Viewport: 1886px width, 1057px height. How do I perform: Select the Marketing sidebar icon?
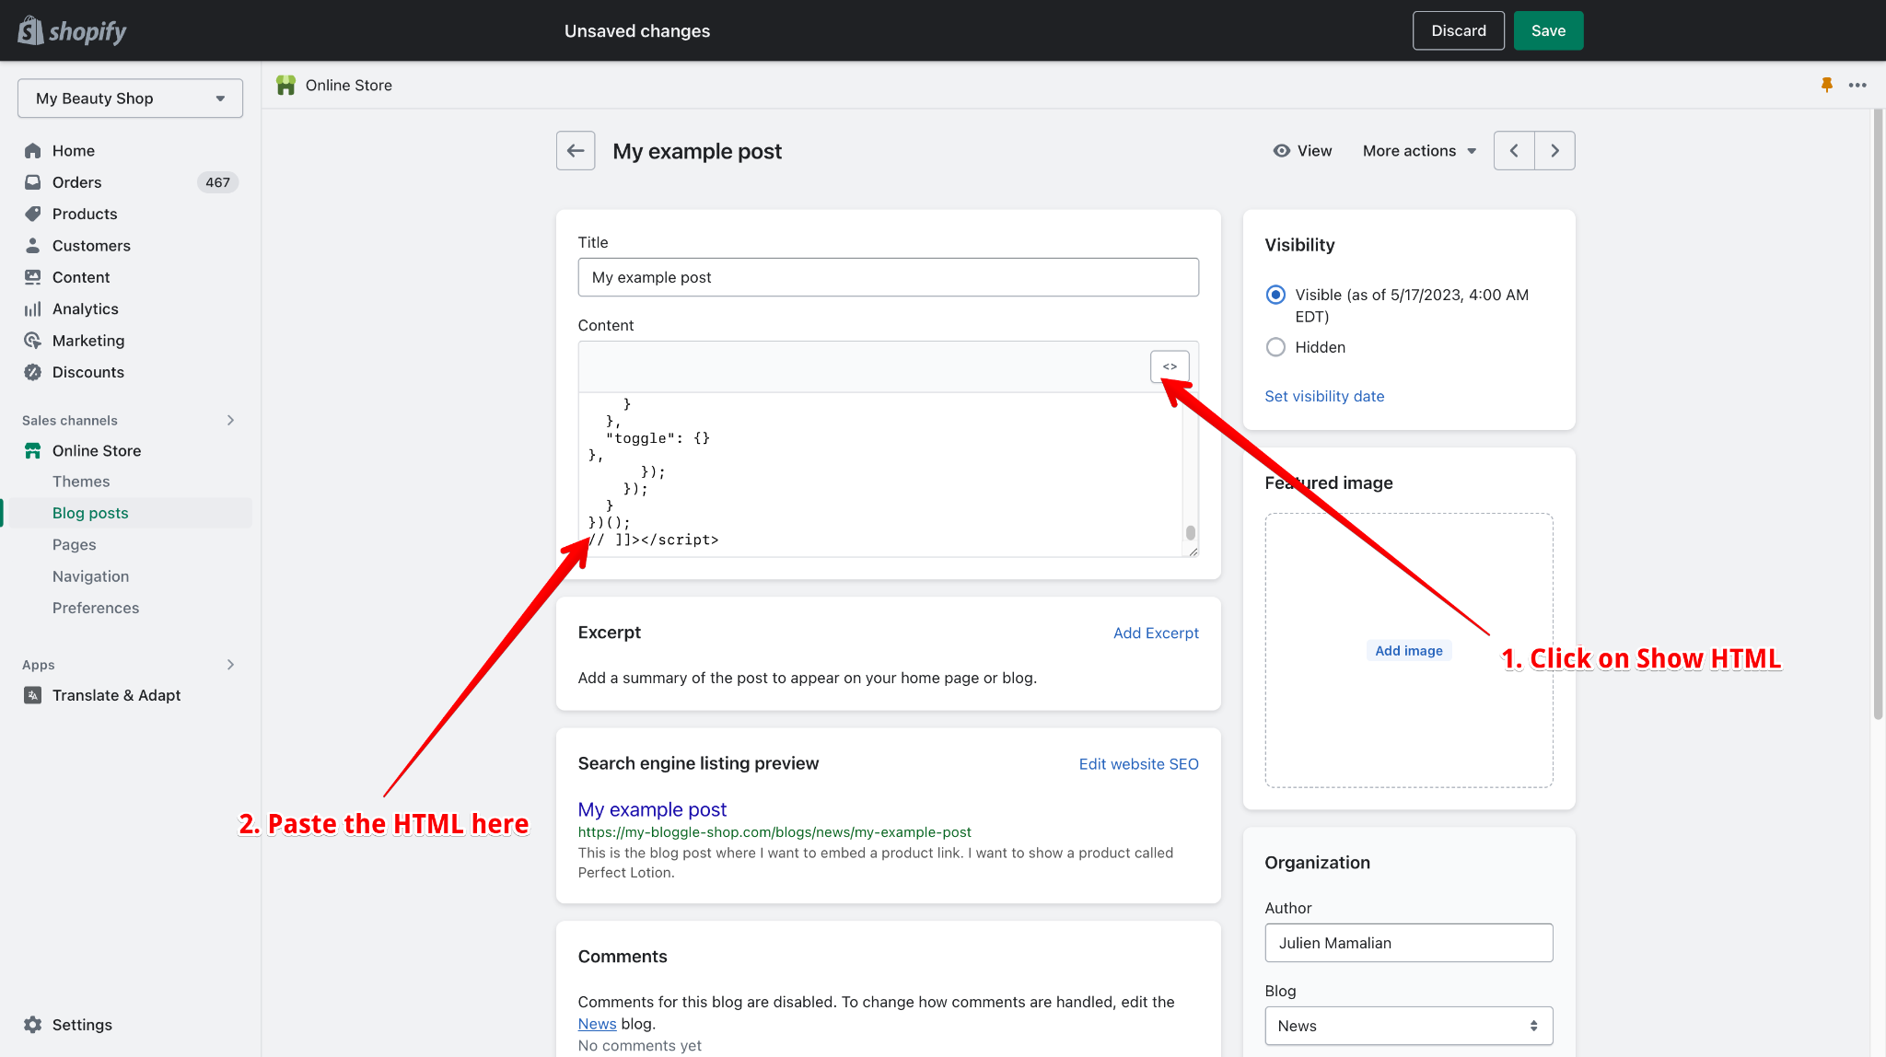[32, 340]
